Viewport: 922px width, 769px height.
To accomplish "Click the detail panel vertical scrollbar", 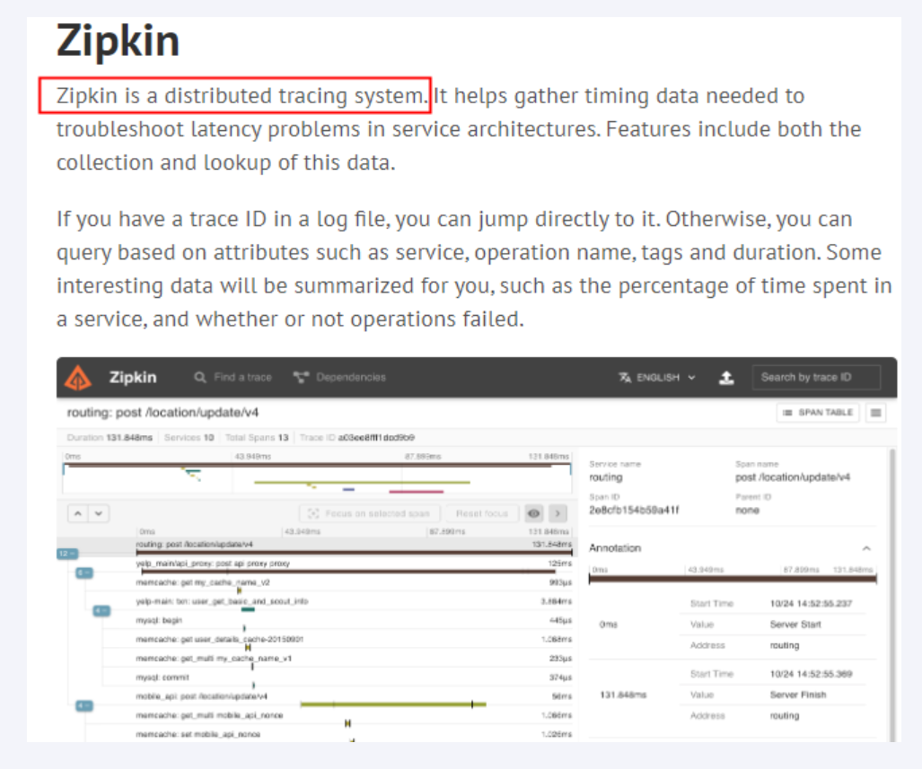I will [x=892, y=594].
